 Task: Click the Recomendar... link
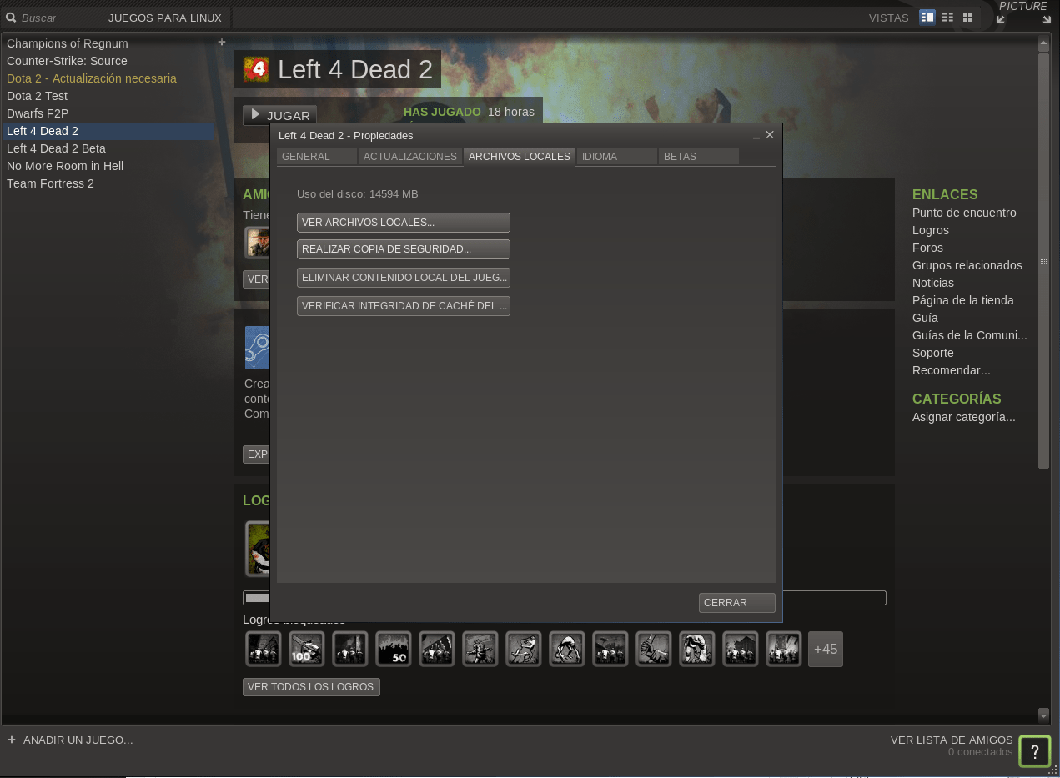[x=952, y=370]
